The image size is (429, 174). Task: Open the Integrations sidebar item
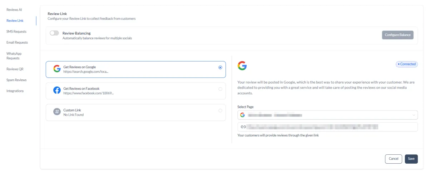point(15,91)
